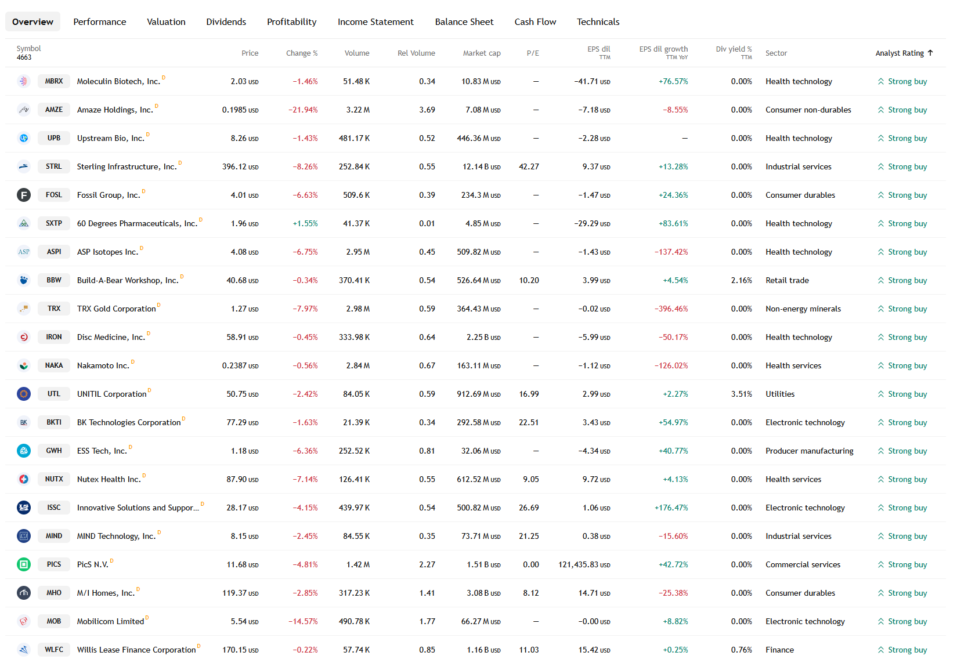Click the TRX Gold Corporation logo icon
This screenshot has height=663, width=957.
24,309
